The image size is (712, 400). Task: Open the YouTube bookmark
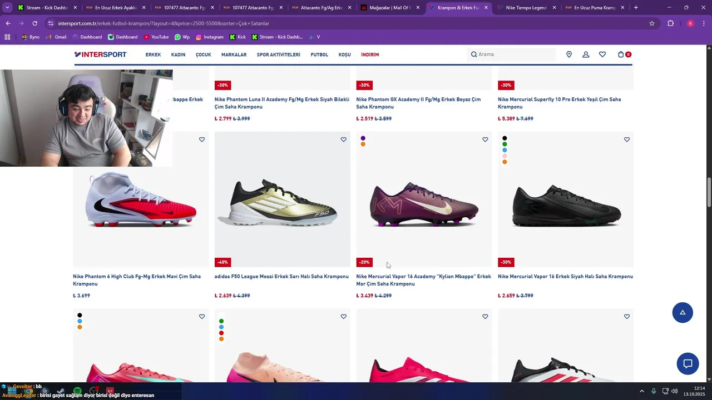click(156, 37)
